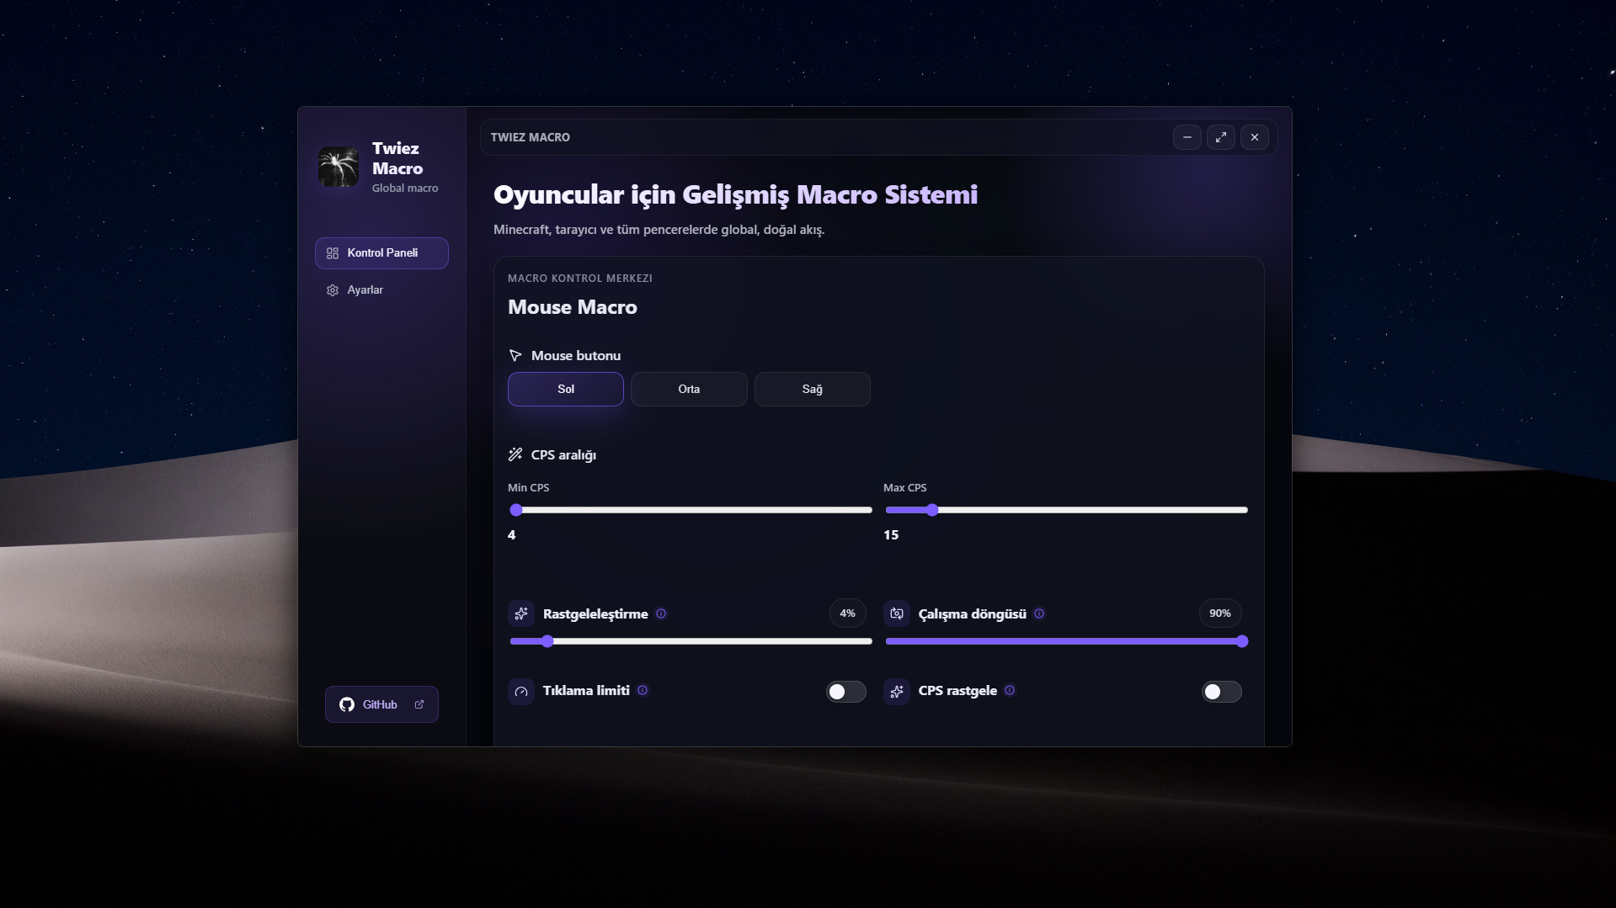Screen dimensions: 1616x908
Task: Close the Twiez Macro window
Action: point(1255,137)
